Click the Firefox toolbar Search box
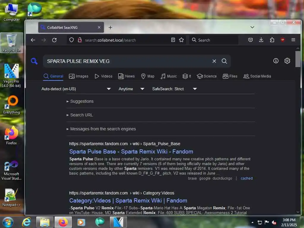The image size is (304, 228). pyautogui.click(x=214, y=40)
